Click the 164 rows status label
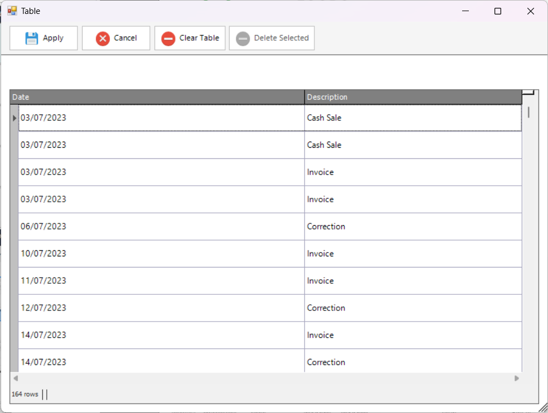 [25, 394]
